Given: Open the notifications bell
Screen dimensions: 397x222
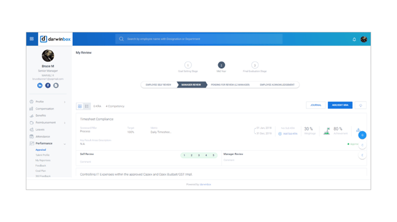Looking at the screenshot, I should click(354, 40).
